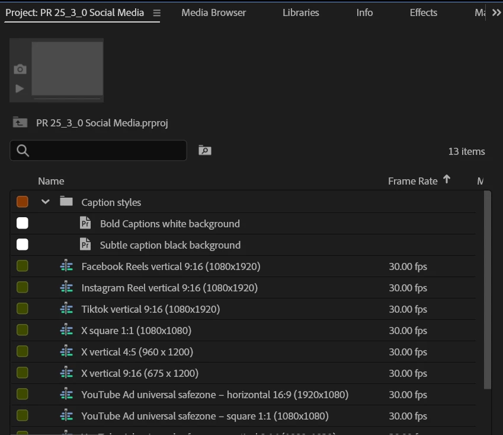
Task: Select 'Subtle caption black background' item
Action: click(170, 245)
